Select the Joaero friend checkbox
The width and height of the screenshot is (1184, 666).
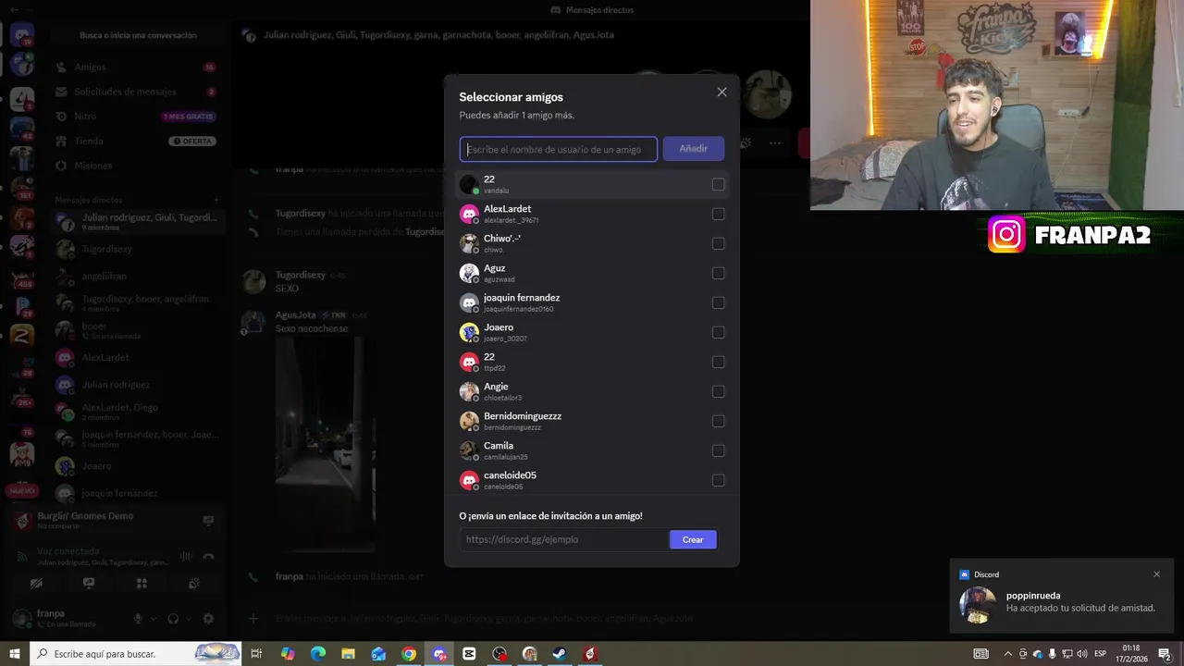pos(718,333)
